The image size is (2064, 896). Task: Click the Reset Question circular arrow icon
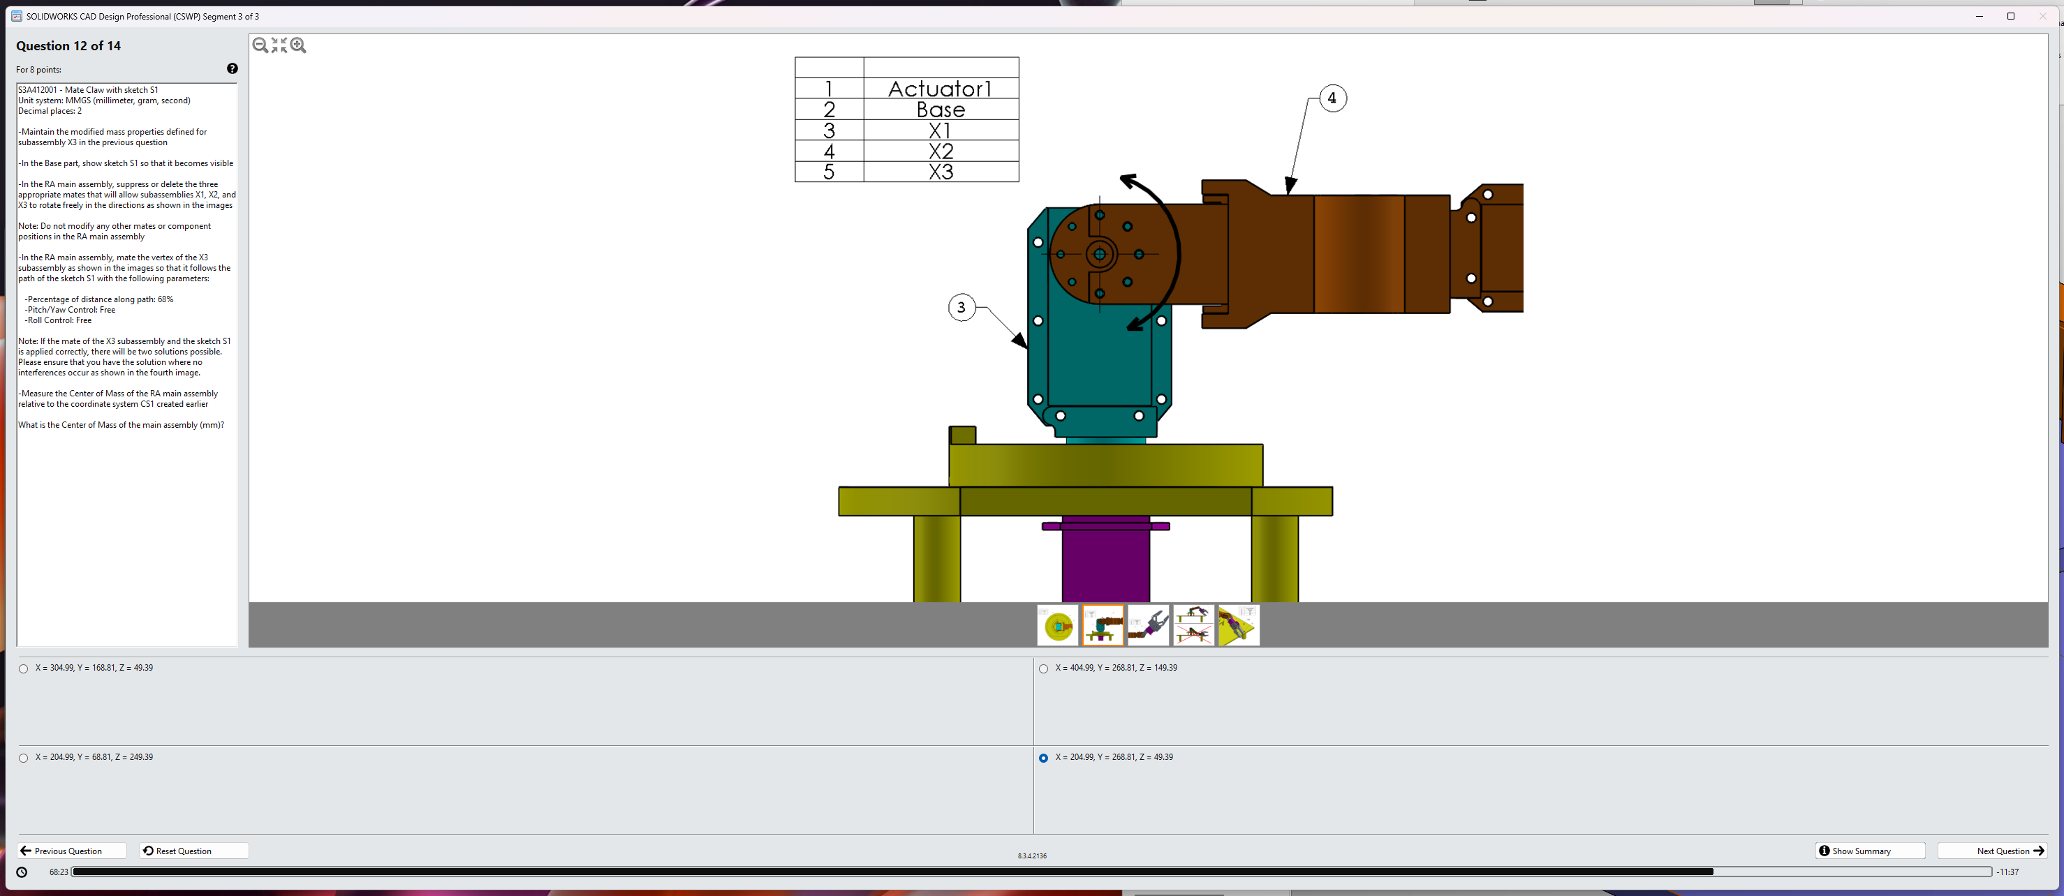(148, 851)
